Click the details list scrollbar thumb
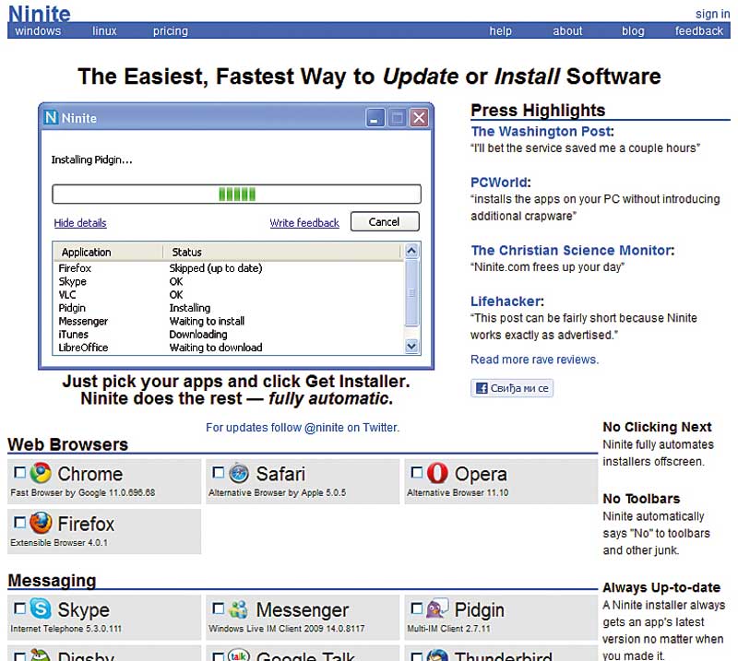This screenshot has width=738, height=661. point(411,292)
